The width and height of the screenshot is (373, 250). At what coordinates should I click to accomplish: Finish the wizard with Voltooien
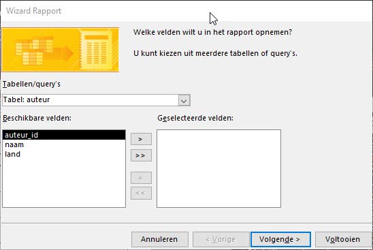[343, 239]
